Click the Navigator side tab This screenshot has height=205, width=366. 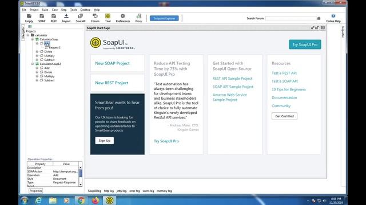click(x=23, y=32)
